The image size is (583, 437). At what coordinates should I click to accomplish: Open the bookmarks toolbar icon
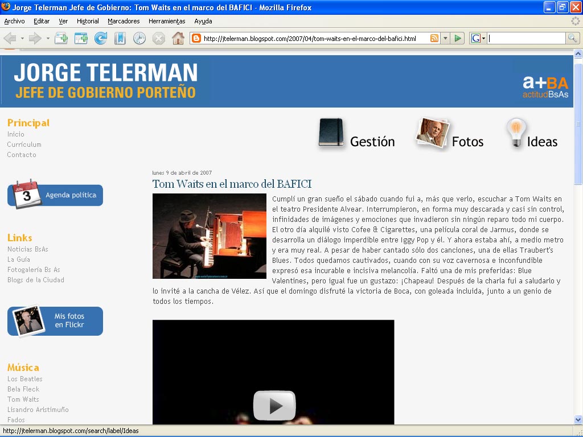(x=120, y=38)
